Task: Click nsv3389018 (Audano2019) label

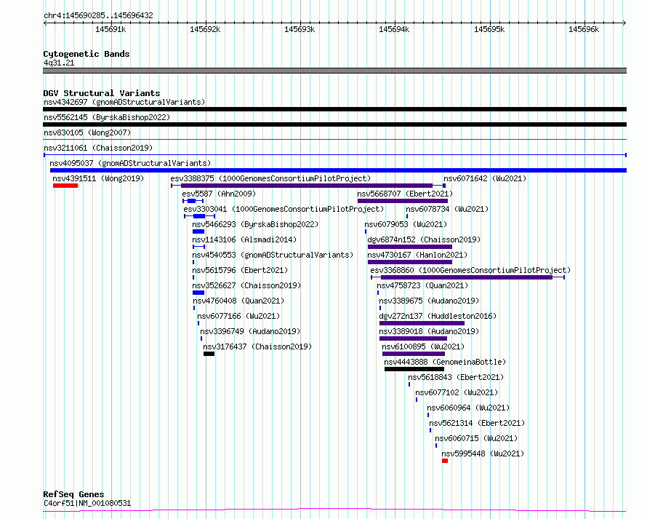Action: click(x=429, y=331)
